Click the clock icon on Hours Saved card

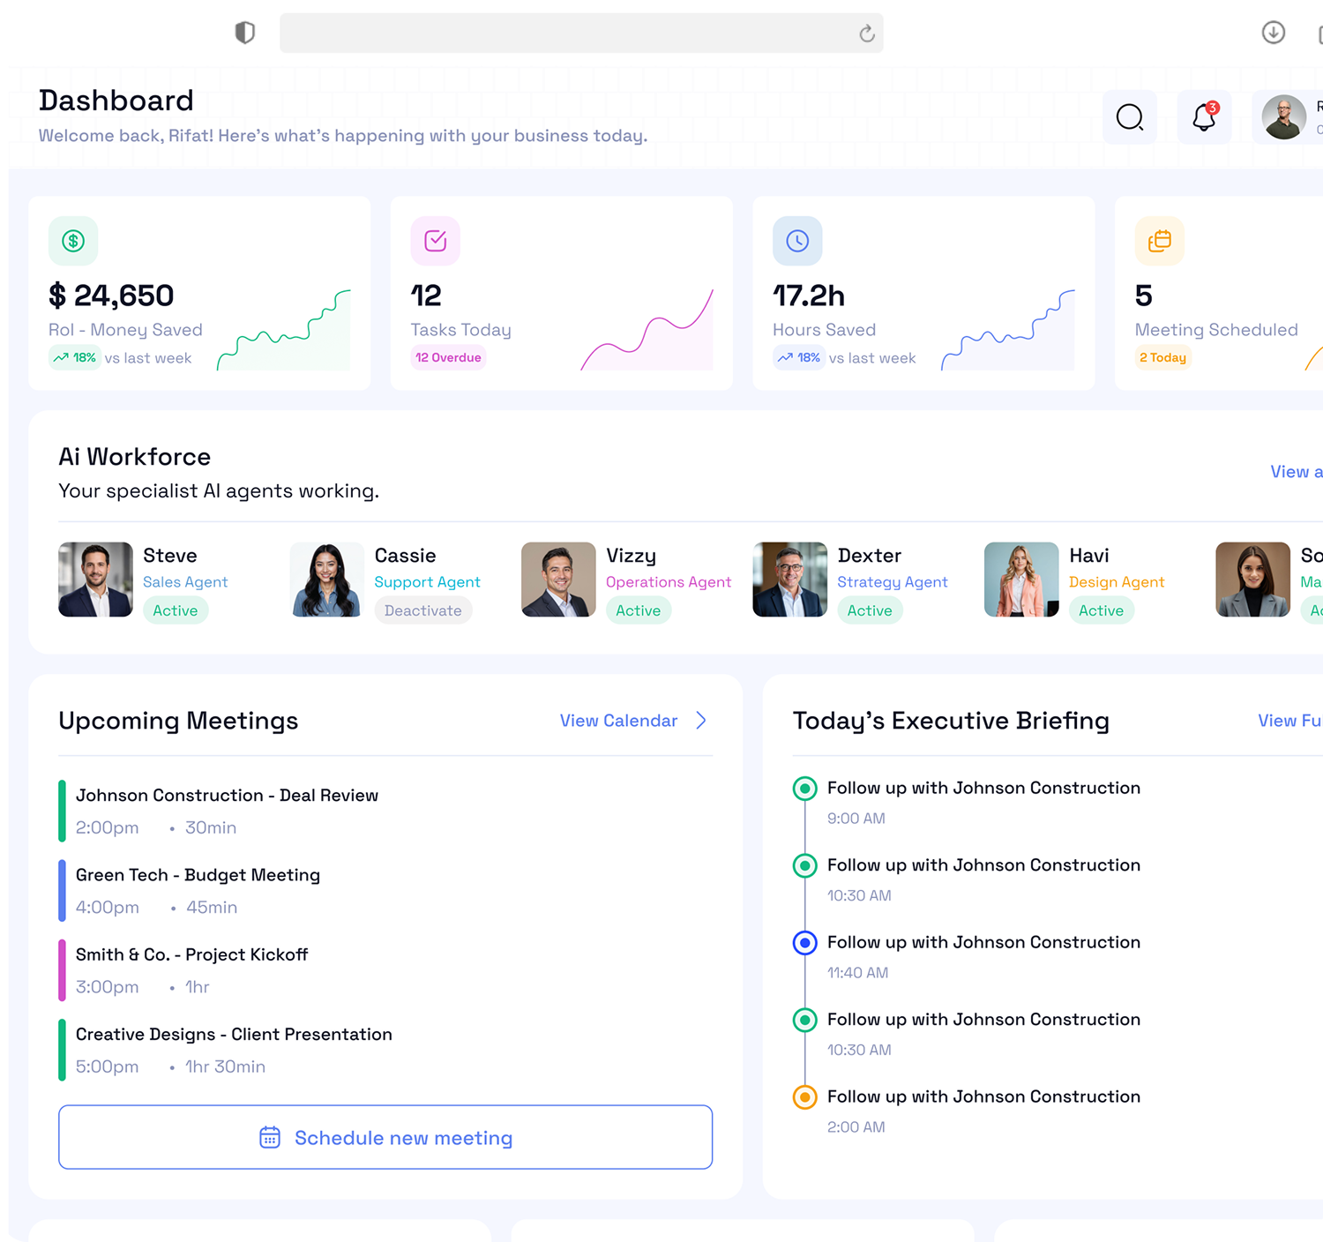click(x=797, y=241)
